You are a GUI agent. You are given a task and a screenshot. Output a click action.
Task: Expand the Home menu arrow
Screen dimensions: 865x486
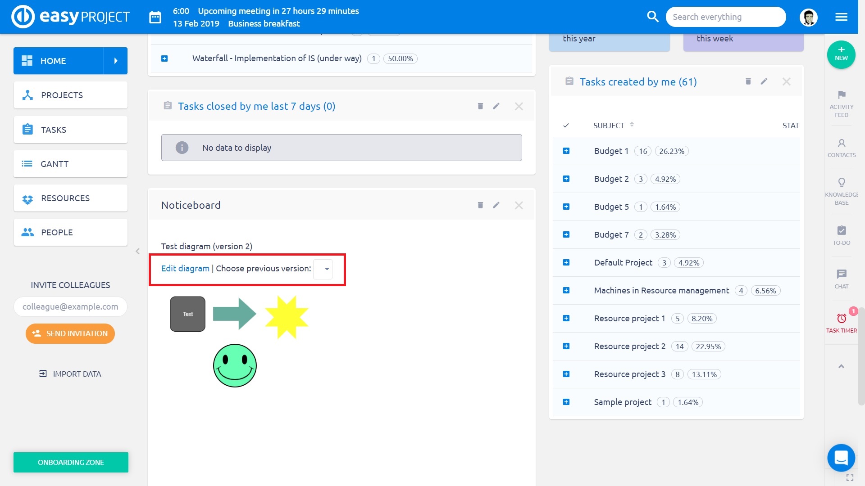point(116,61)
